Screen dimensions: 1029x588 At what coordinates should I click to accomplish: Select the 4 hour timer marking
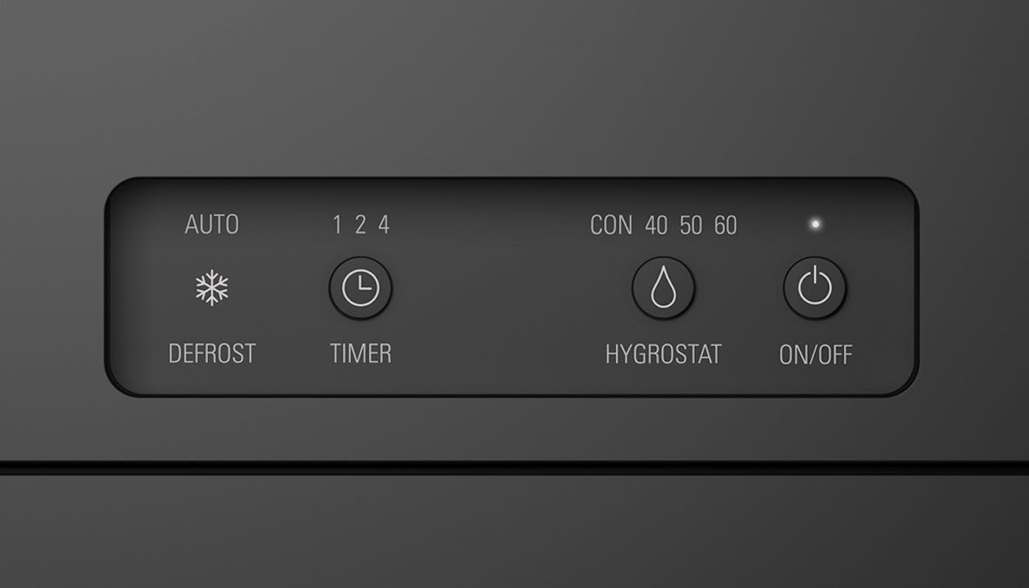point(384,225)
